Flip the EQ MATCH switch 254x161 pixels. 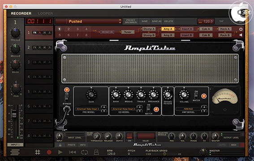point(148,109)
